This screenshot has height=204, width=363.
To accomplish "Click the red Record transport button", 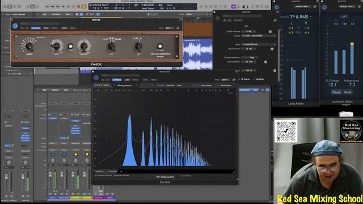I will pyautogui.click(x=78, y=7).
